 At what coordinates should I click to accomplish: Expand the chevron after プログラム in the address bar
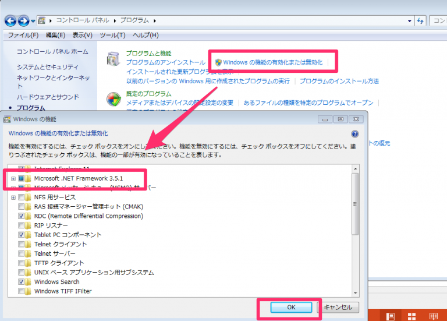(x=155, y=20)
